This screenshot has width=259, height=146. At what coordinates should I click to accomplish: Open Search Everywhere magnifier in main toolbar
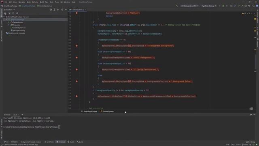point(254,6)
